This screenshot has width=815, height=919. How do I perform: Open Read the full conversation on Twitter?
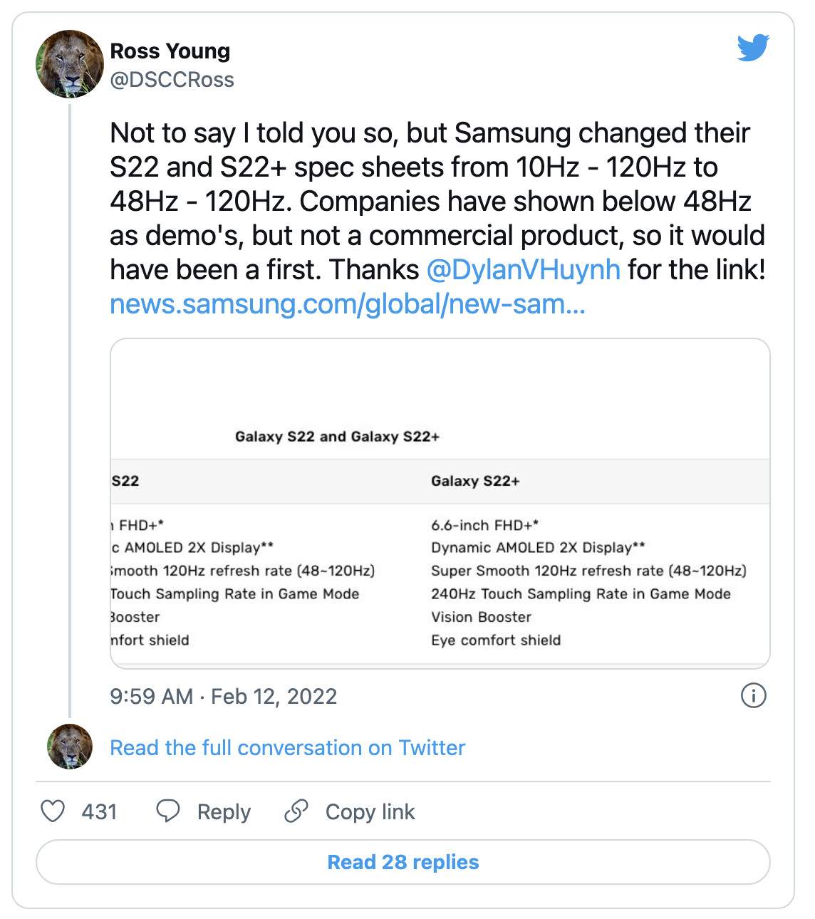click(x=286, y=748)
